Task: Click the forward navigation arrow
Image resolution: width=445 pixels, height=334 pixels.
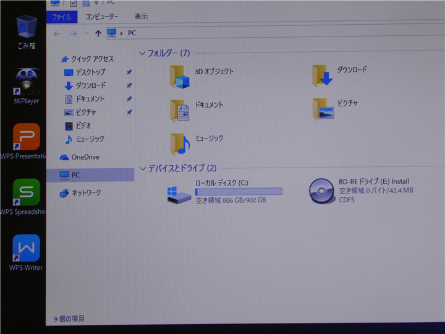Action: 74,34
